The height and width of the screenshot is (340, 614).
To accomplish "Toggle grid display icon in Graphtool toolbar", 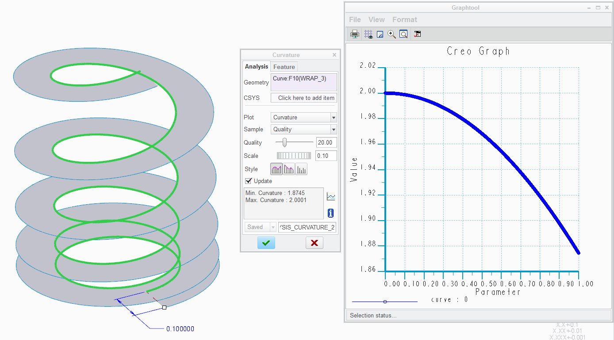I will click(368, 34).
